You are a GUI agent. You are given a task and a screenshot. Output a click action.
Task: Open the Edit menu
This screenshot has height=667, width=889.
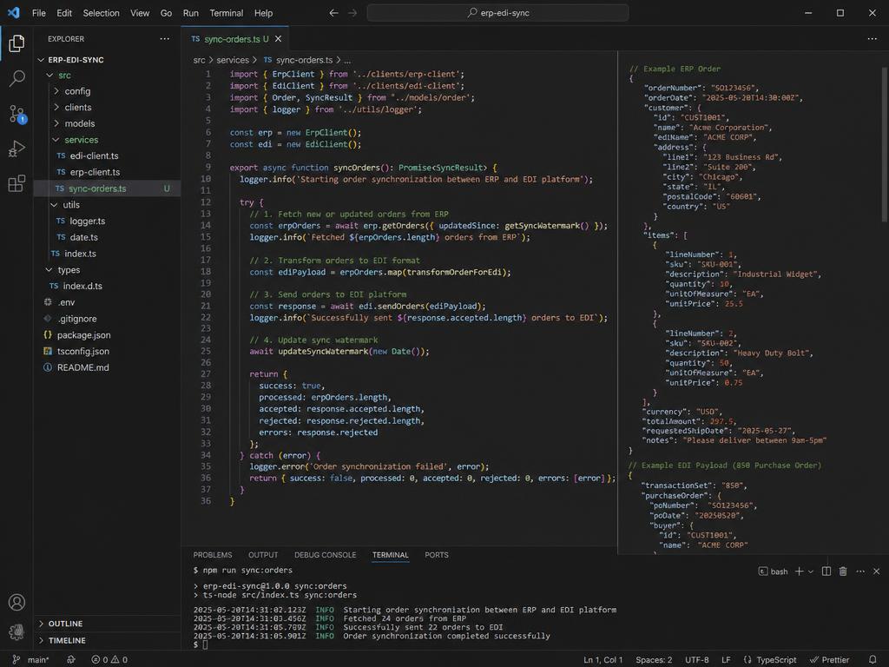tap(64, 12)
